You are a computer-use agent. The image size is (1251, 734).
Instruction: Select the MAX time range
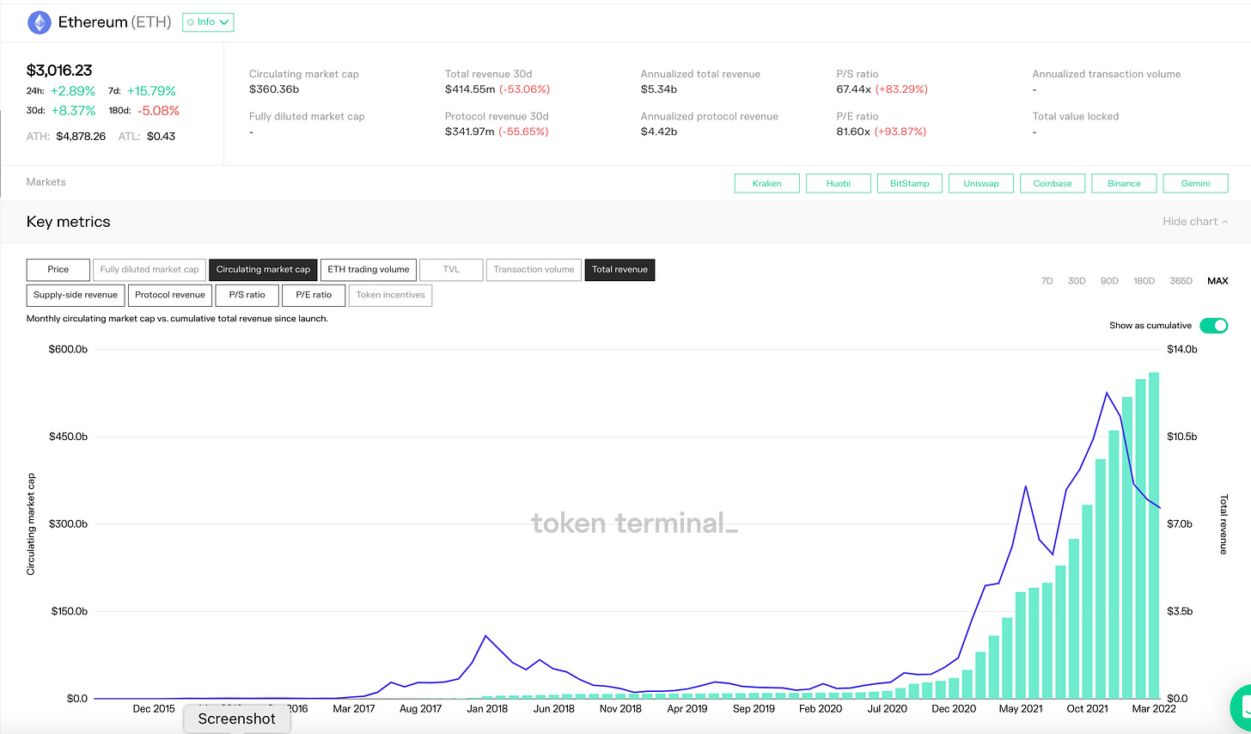(x=1217, y=281)
